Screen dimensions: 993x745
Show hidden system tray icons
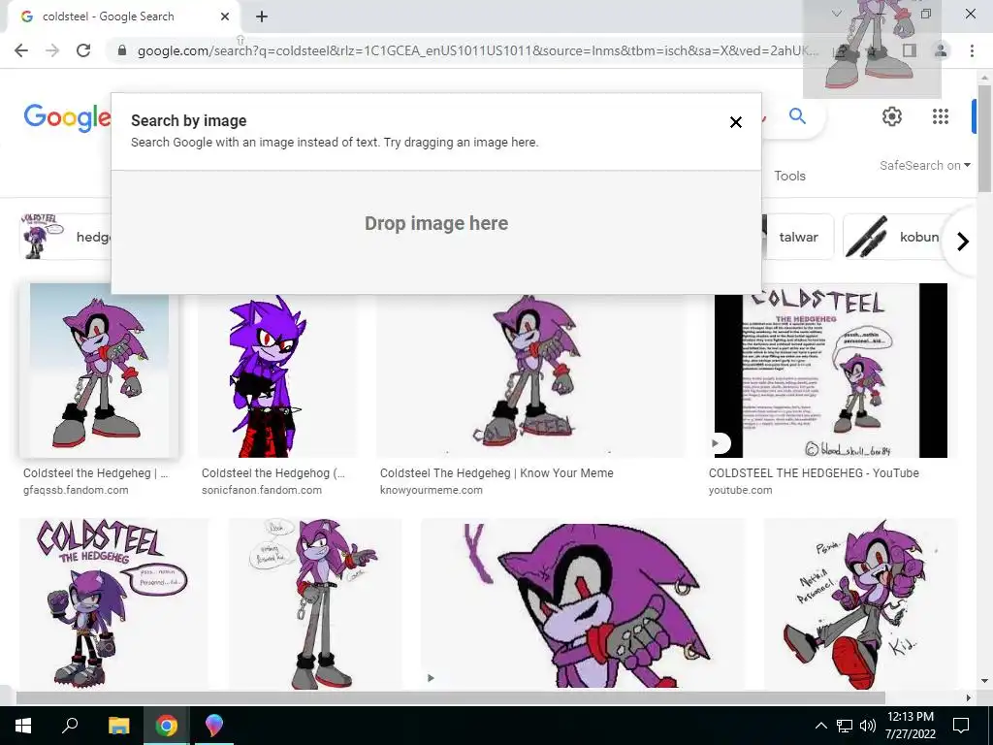pos(820,726)
